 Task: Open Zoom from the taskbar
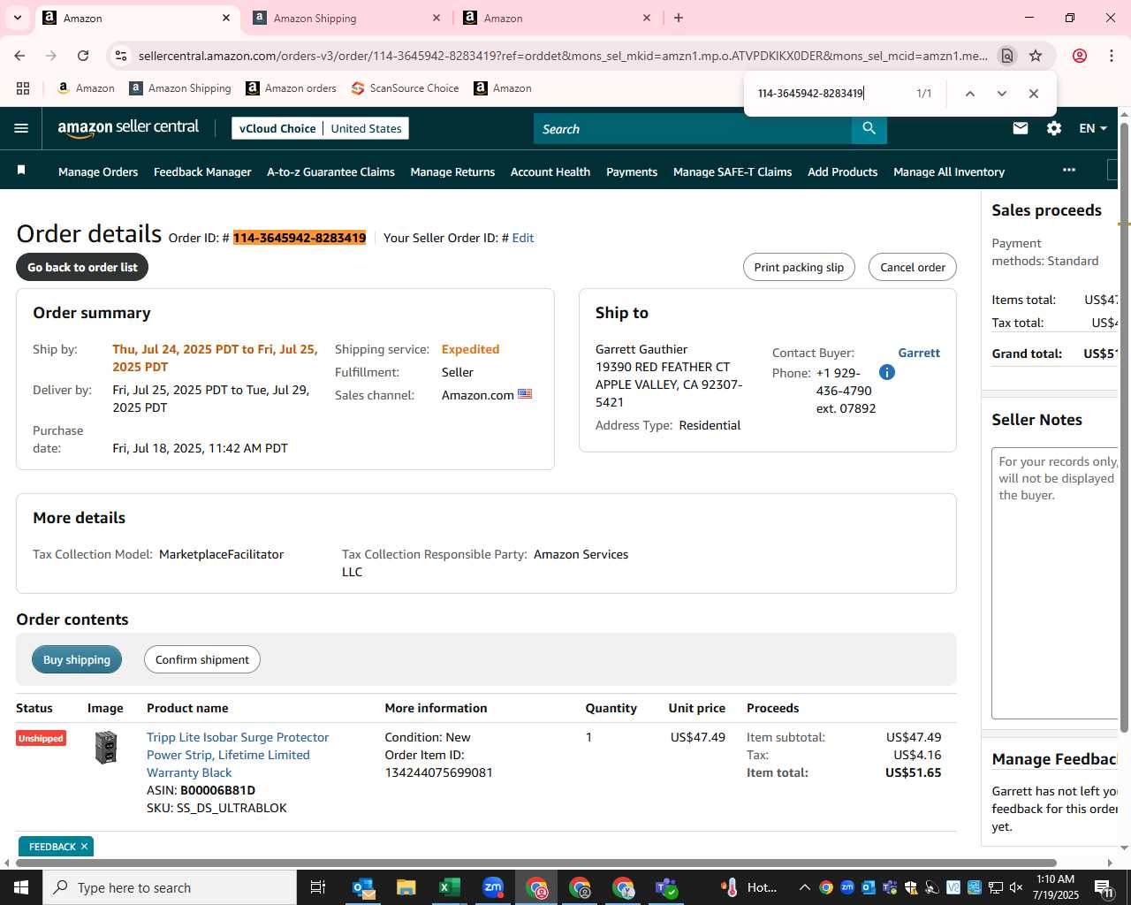click(493, 887)
